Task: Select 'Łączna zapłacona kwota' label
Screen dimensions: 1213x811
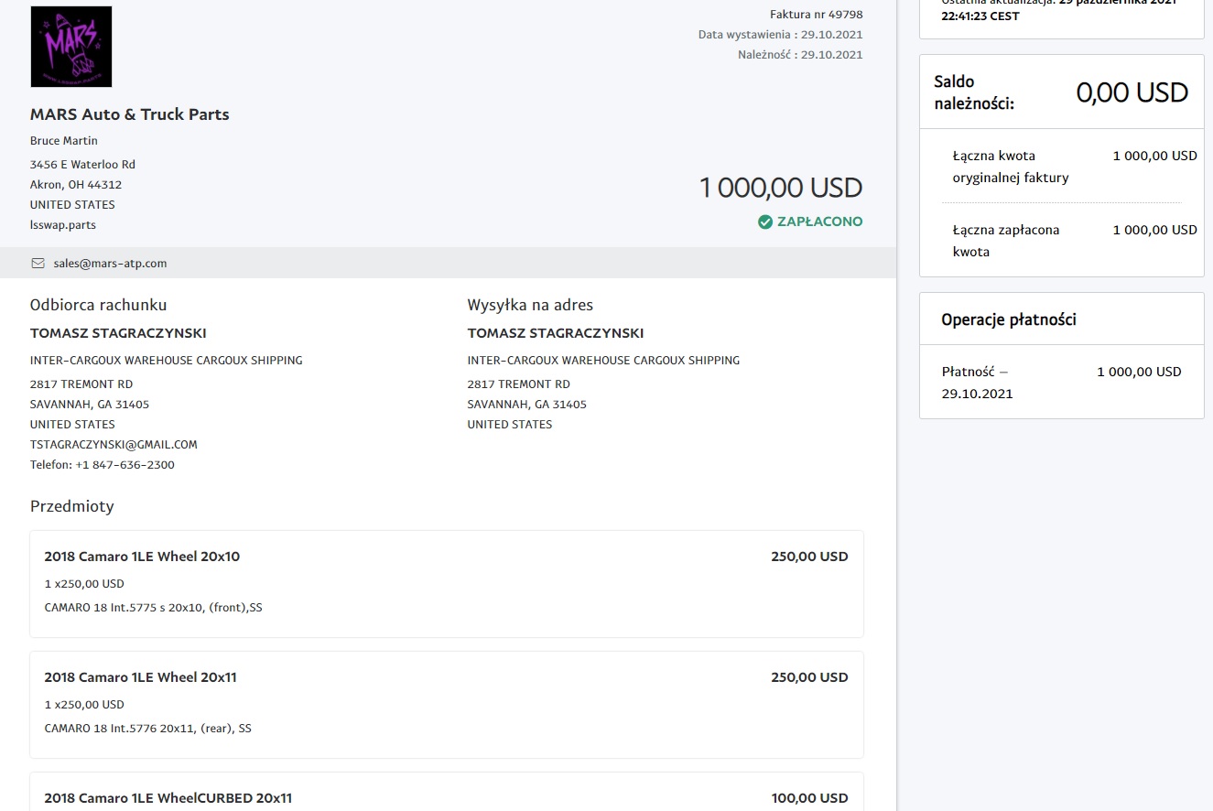Action: [x=1006, y=241]
